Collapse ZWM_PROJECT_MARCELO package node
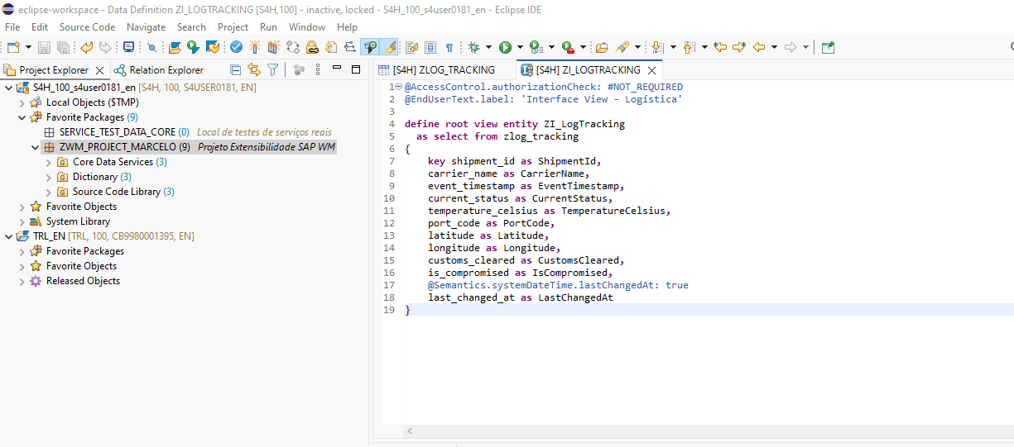The height and width of the screenshot is (447, 1014). click(36, 147)
